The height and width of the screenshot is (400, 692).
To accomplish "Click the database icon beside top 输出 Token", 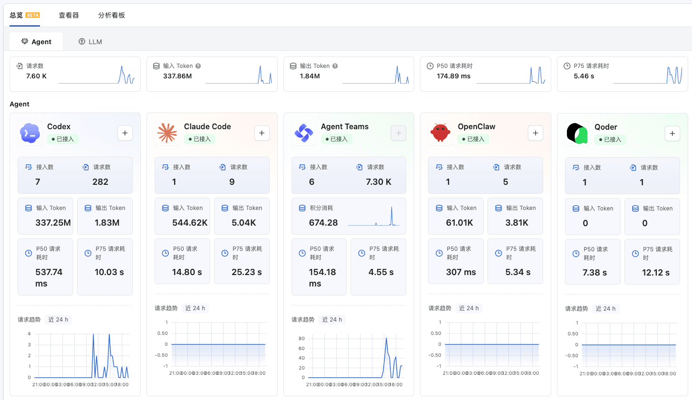I will 293,66.
